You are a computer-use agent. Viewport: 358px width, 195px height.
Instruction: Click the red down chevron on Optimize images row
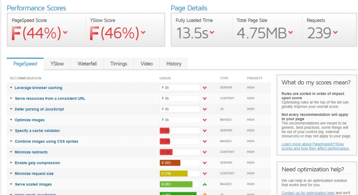pos(205,120)
